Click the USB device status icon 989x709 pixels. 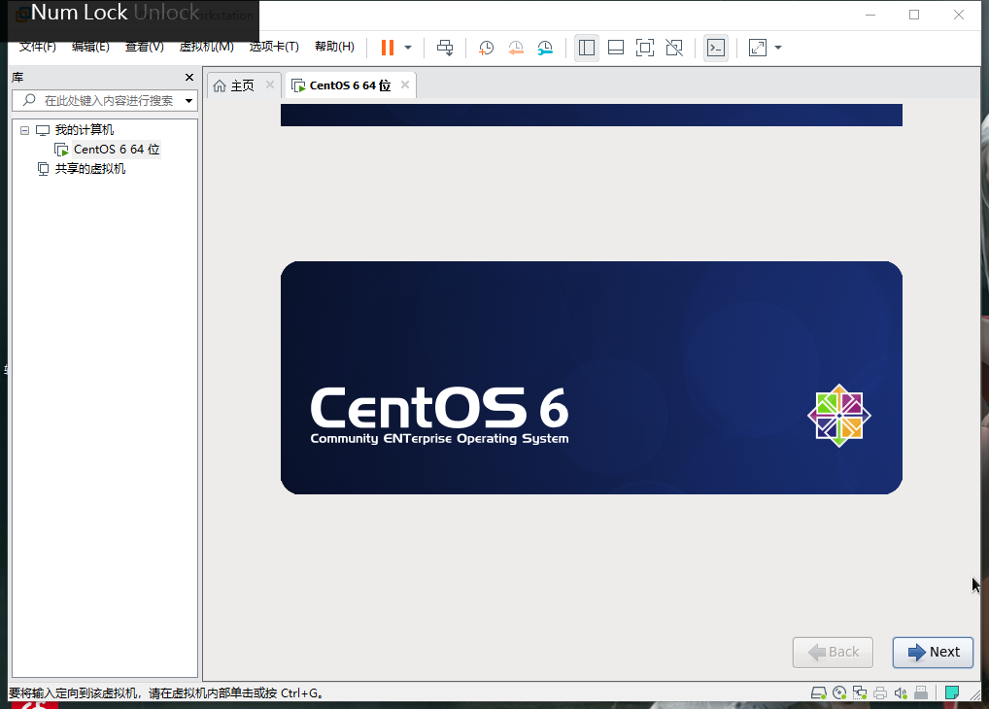(921, 693)
